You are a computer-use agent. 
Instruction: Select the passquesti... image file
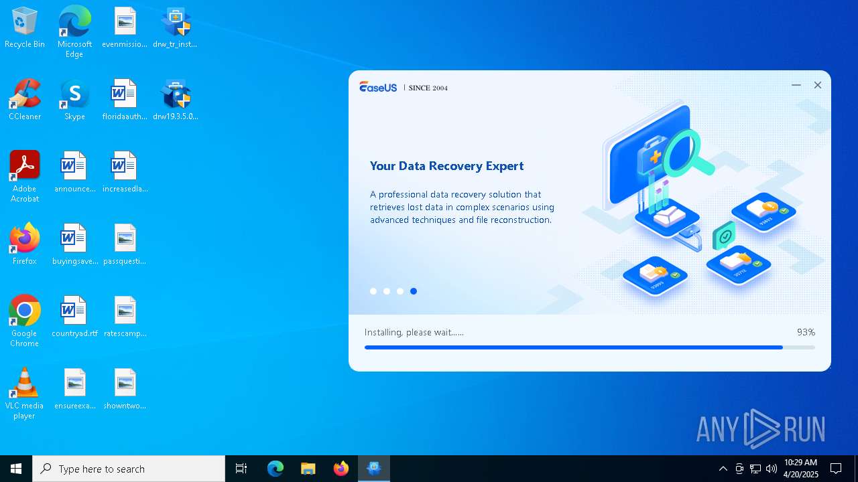point(125,244)
